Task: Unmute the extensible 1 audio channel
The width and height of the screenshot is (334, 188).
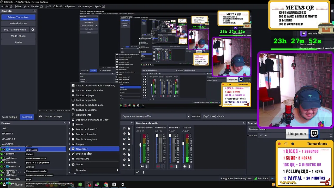Action: tap(158, 166)
